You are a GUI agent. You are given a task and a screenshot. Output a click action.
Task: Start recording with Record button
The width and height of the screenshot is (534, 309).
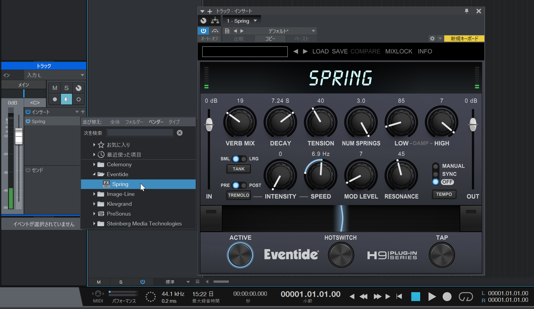pos(447,296)
